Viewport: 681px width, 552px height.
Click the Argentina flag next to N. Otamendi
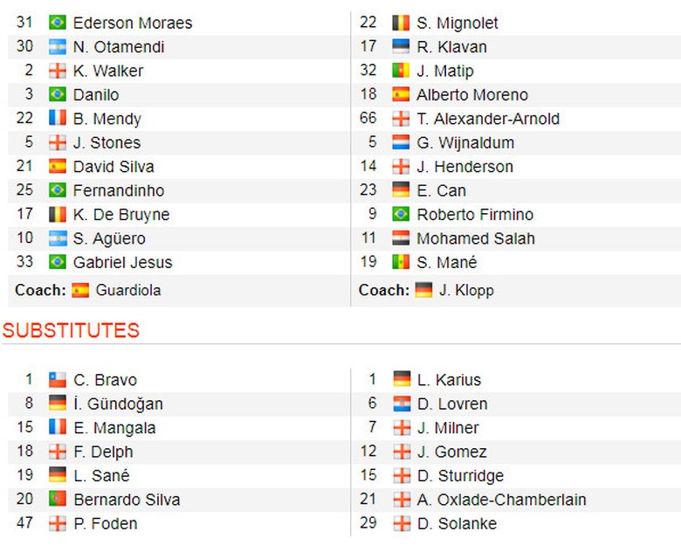click(58, 47)
